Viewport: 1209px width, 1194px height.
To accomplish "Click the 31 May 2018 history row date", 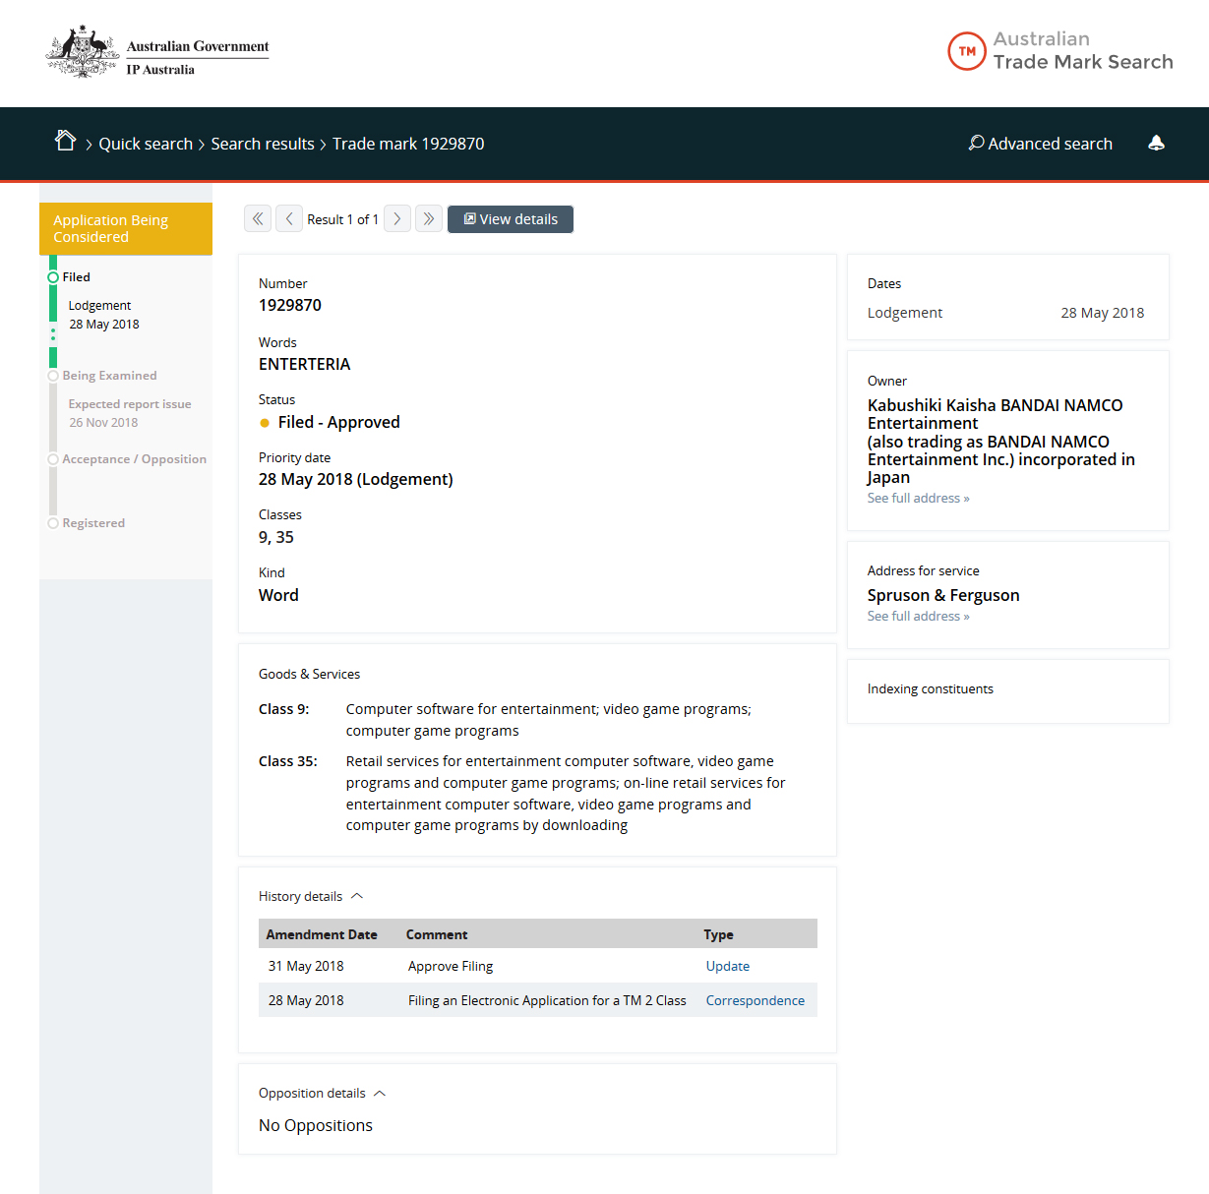I will click(x=306, y=967).
